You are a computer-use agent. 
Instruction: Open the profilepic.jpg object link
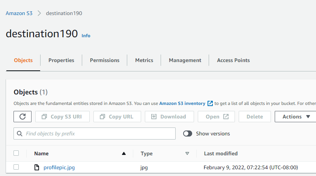tap(59, 167)
